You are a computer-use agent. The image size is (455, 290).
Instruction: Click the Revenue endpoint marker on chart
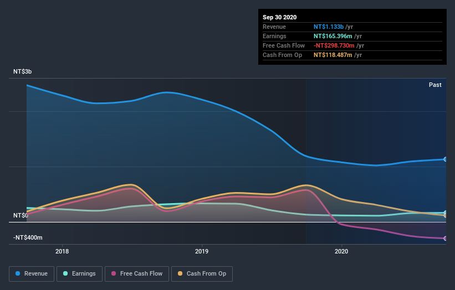[x=446, y=159]
